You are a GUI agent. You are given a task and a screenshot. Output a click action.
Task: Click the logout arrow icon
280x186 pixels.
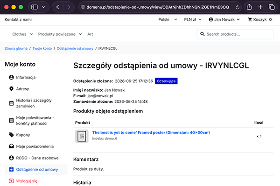[11, 181]
